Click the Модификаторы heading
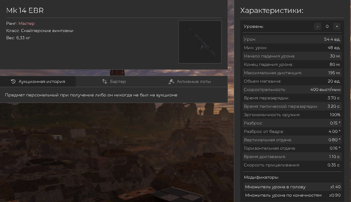Screen dimensions: 351x202 261,177
